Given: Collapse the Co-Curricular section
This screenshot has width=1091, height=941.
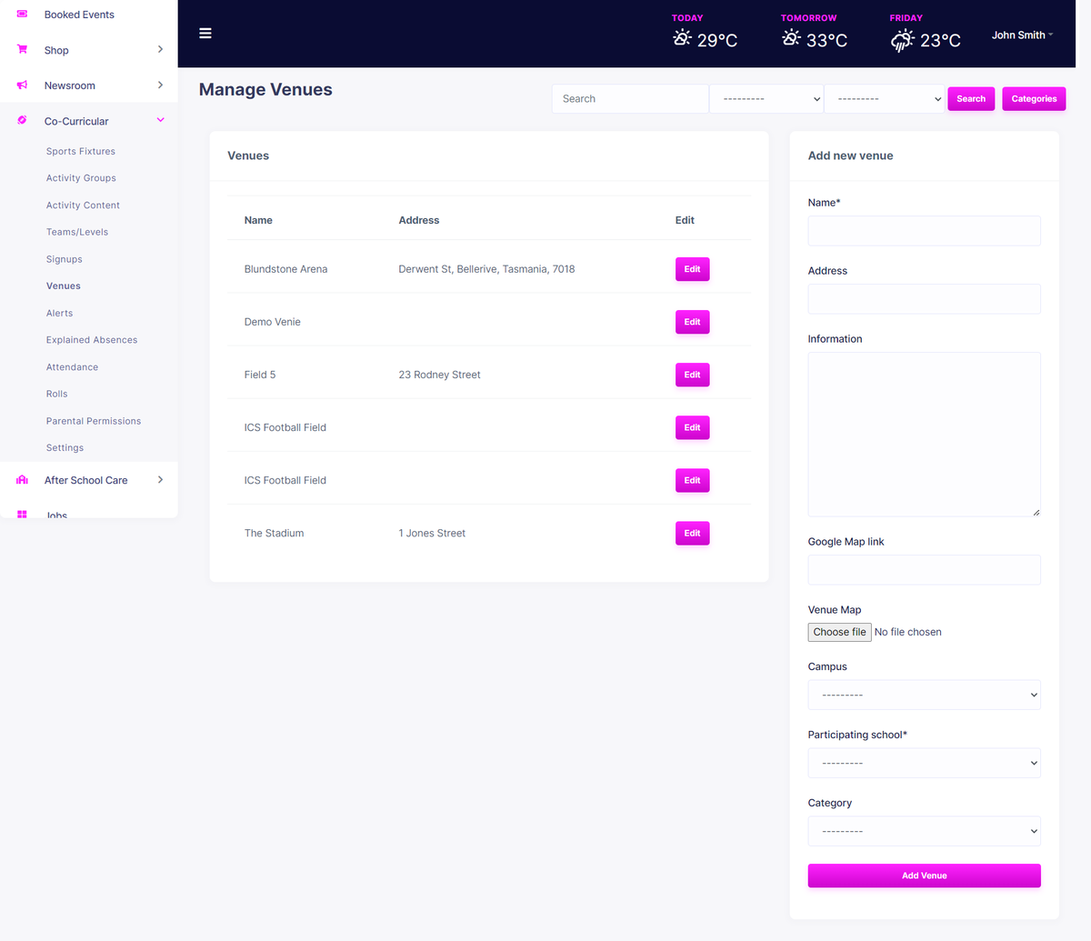Looking at the screenshot, I should [x=160, y=120].
